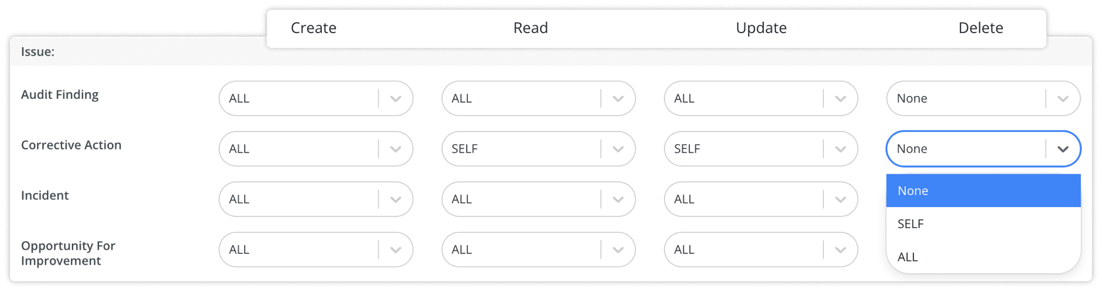Screen dimensions: 1102x291
Task: Click the Read column header
Action: pyautogui.click(x=531, y=28)
